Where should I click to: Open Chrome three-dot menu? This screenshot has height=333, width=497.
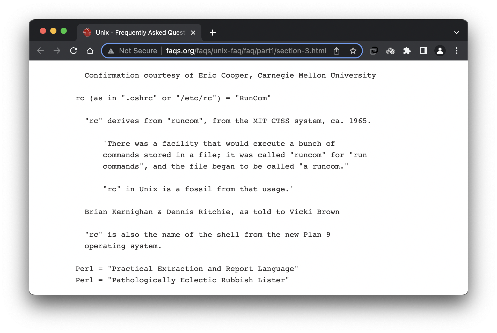(x=457, y=51)
